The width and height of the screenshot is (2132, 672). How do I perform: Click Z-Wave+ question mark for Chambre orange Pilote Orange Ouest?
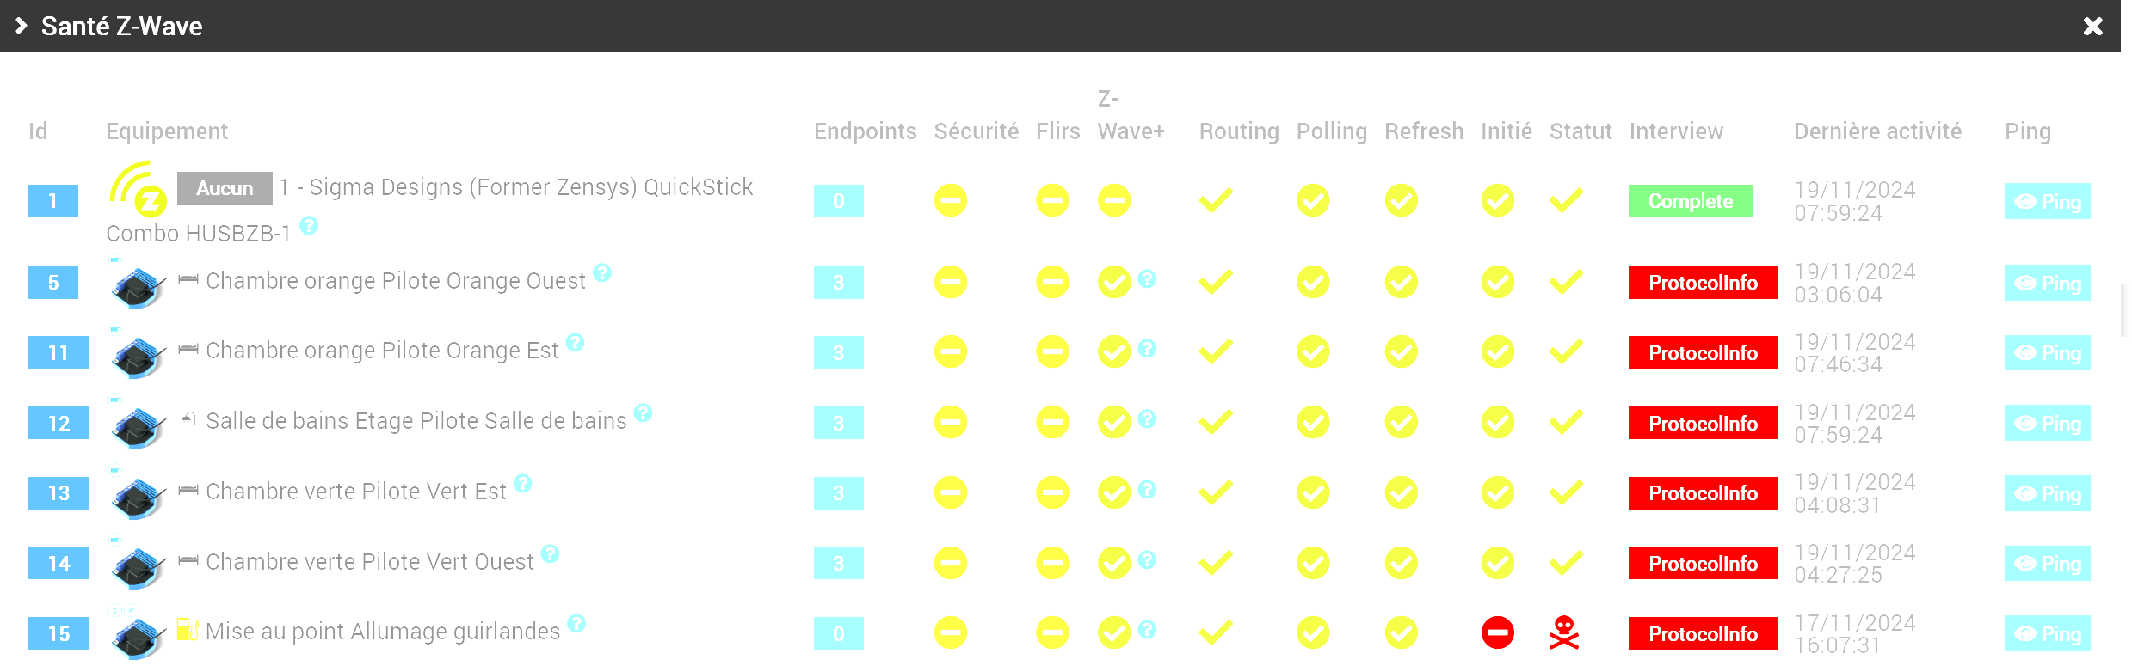(x=1147, y=278)
